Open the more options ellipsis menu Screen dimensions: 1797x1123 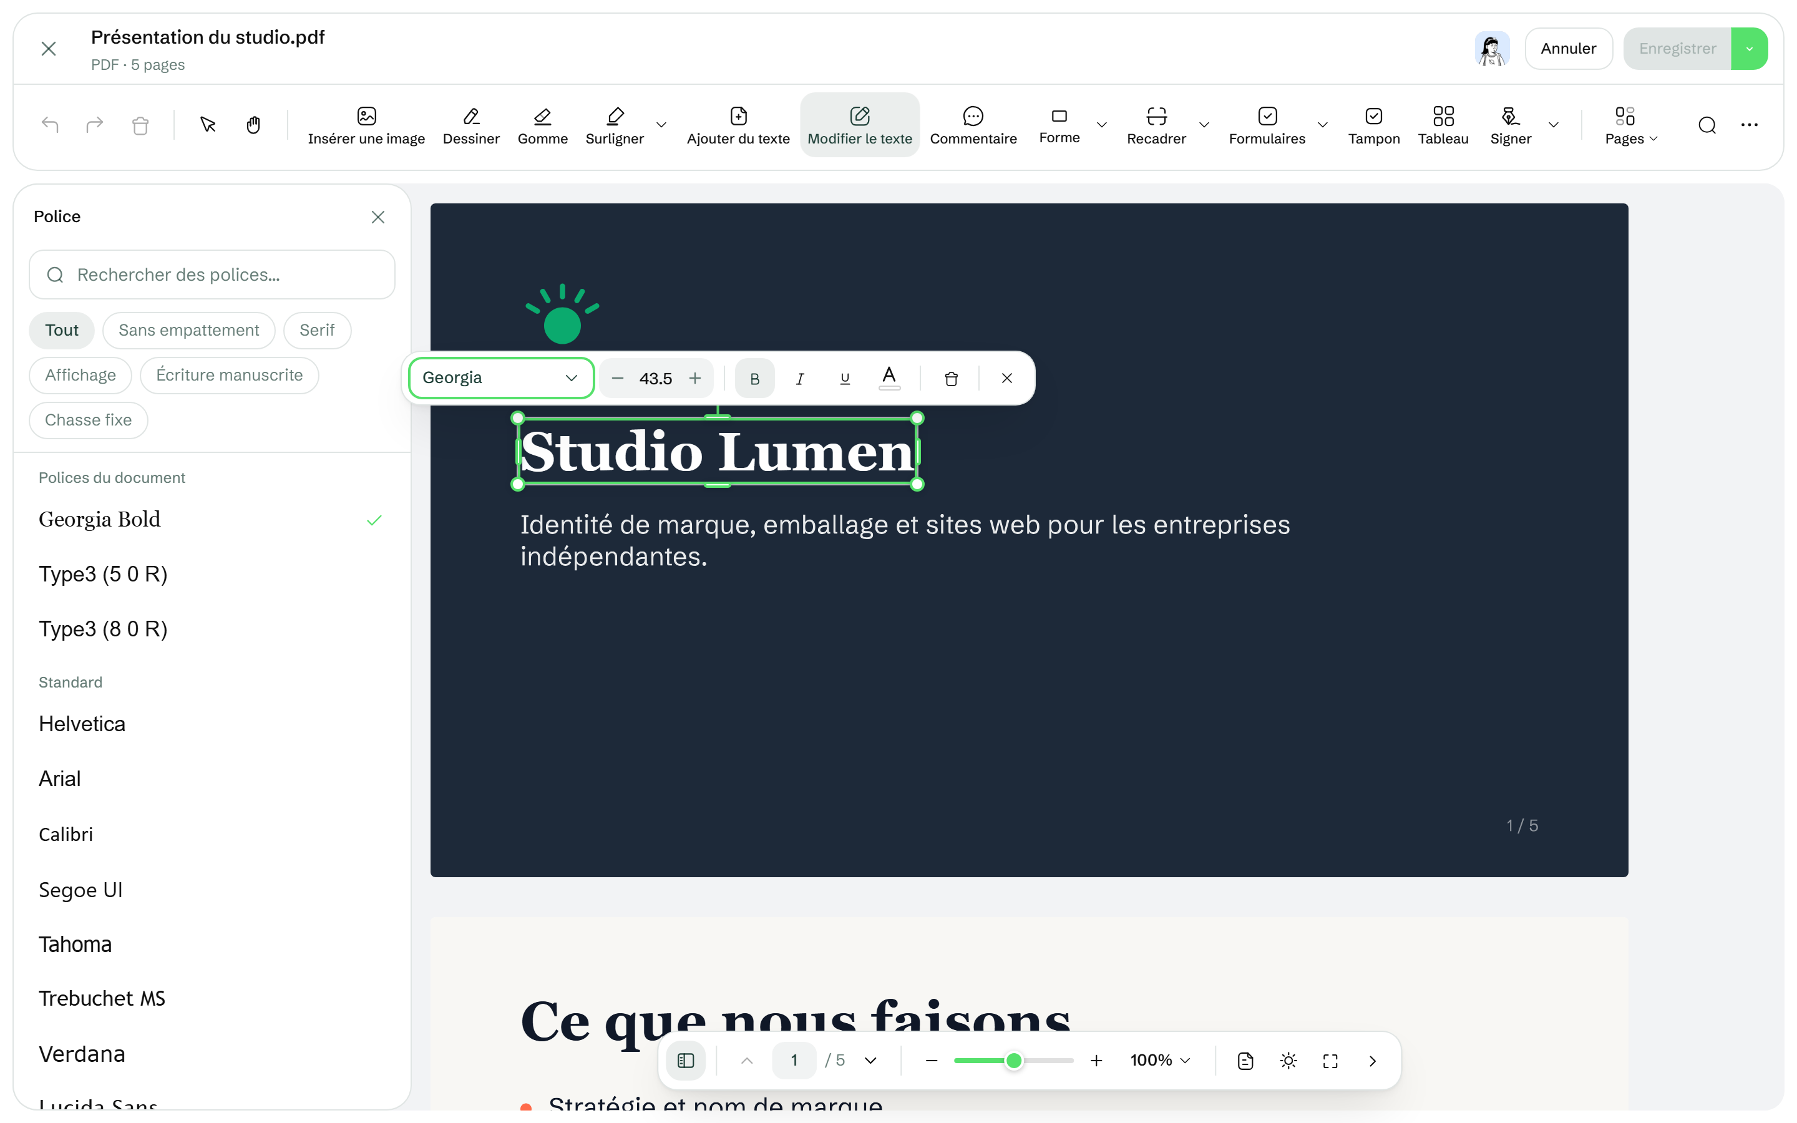pos(1749,125)
